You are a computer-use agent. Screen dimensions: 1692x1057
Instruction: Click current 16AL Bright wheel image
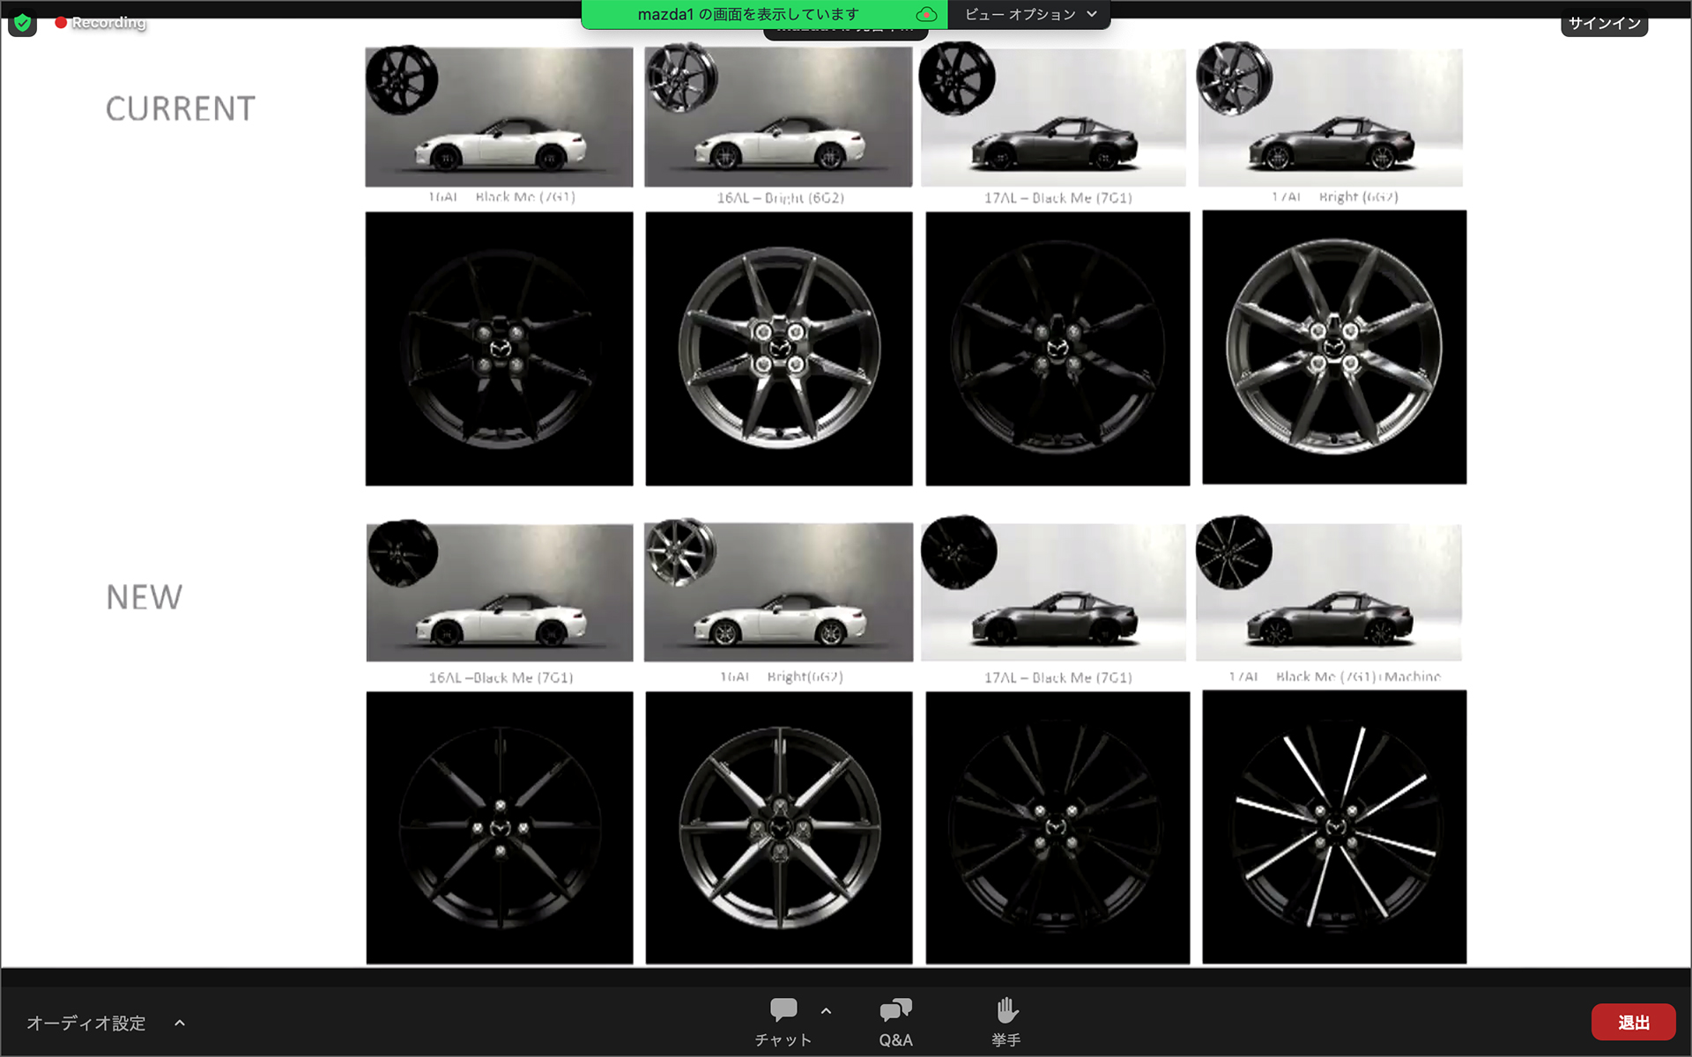(779, 348)
